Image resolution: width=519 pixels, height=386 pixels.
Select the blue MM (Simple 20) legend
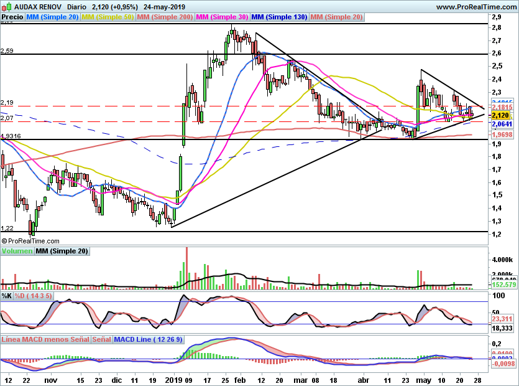click(52, 17)
